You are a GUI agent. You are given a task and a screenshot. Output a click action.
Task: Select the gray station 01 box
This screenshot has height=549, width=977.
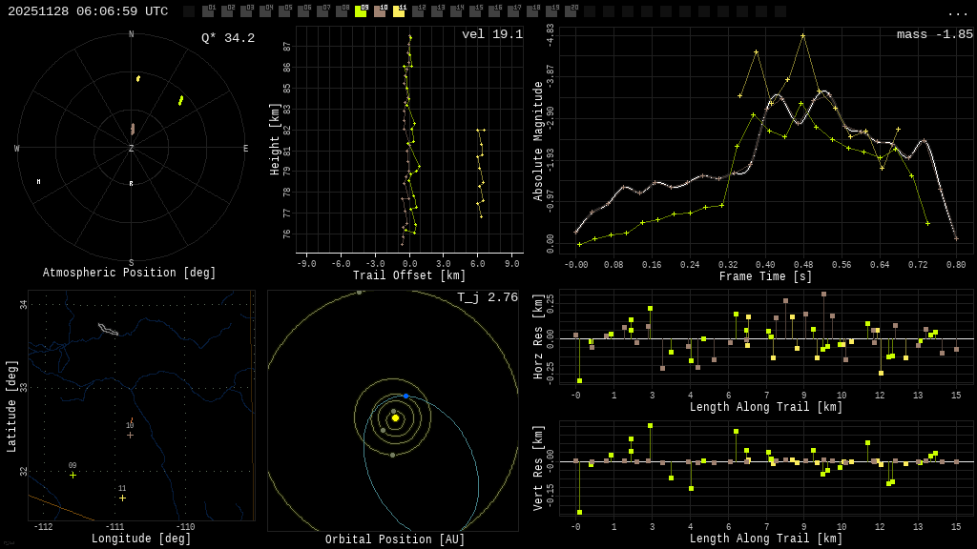pos(208,11)
